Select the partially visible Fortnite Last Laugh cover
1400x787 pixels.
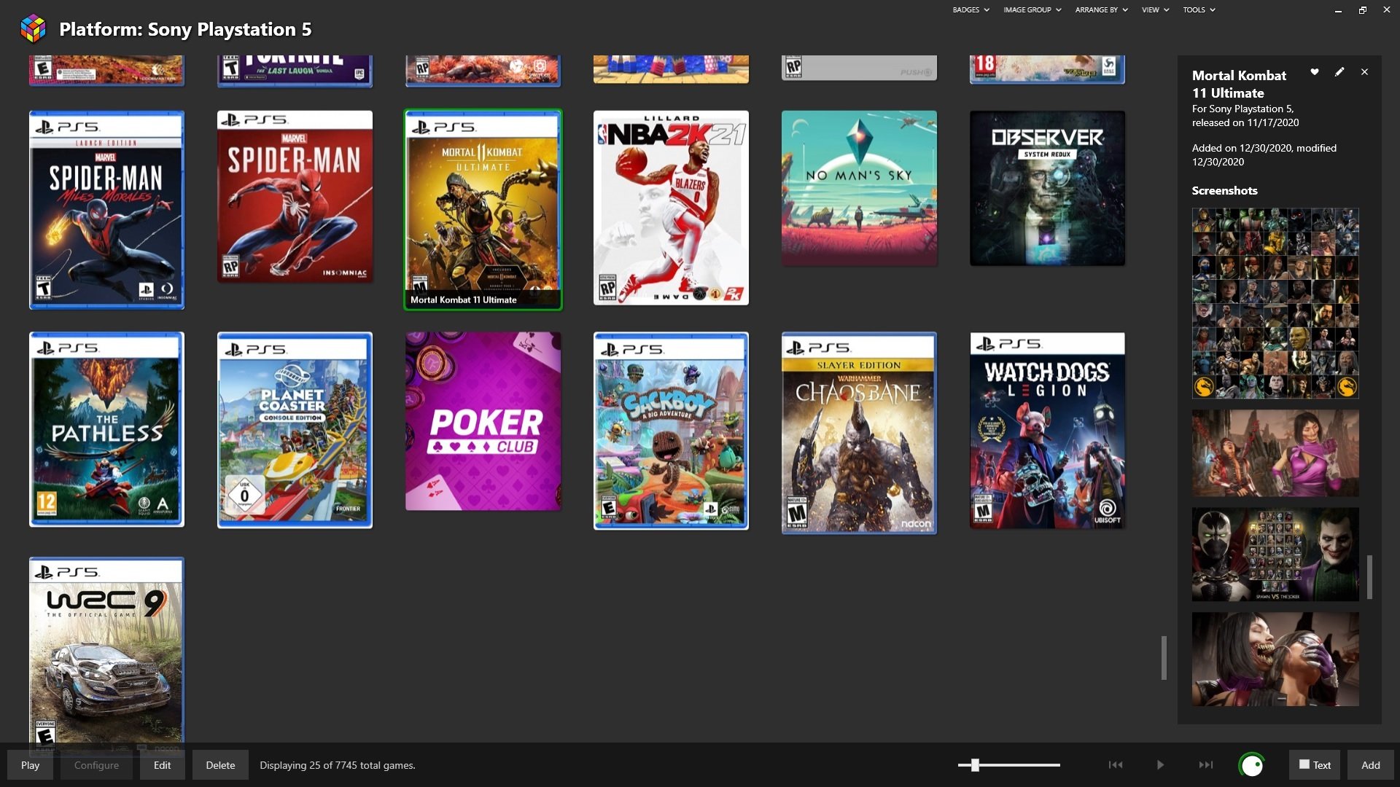coord(295,71)
